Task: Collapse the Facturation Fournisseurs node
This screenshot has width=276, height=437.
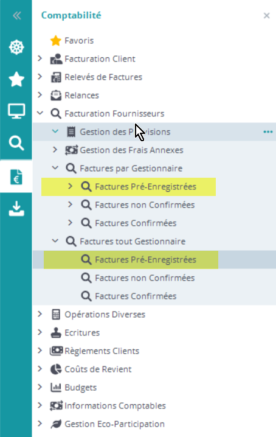Action: (x=40, y=113)
